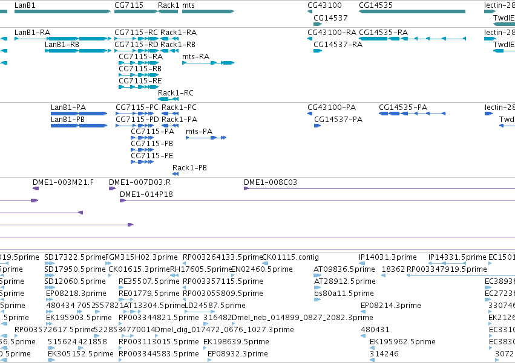Click the LanB1 gene label
Image resolution: width=515 pixels, height=363 pixels.
click(x=25, y=5)
